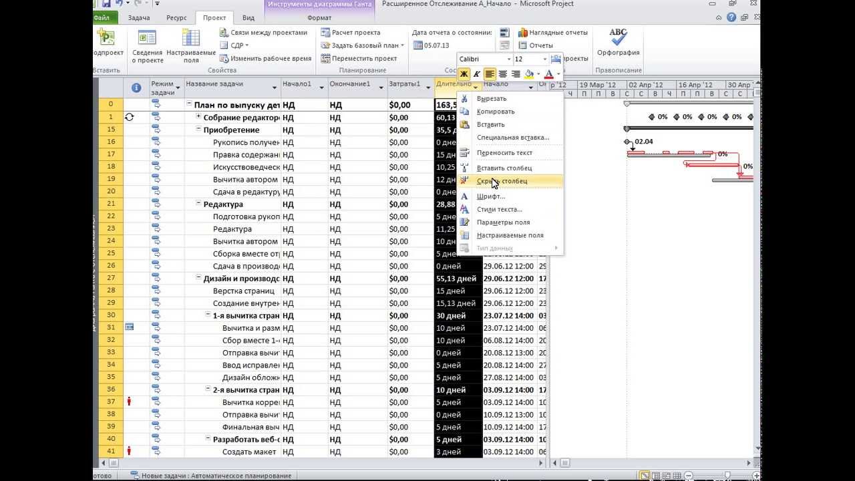Screen dimensions: 855x481
Task: Choose Вставить столбец in context menu
Action: click(x=510, y=168)
